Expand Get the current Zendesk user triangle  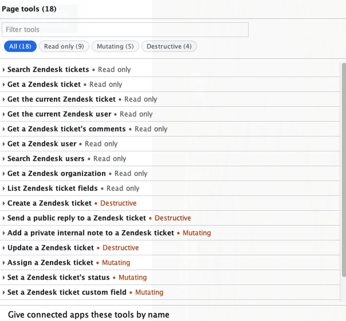[3, 114]
